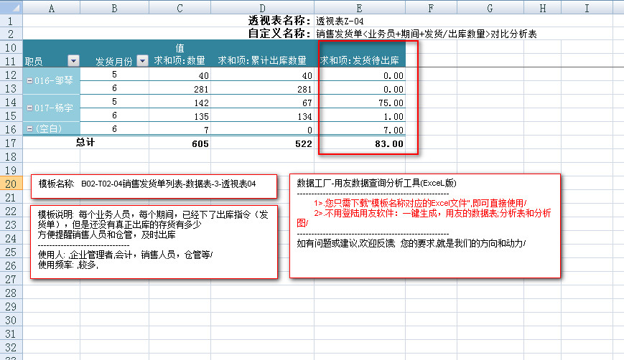Collapse the 016-邹琴 pivot group

coord(29,82)
